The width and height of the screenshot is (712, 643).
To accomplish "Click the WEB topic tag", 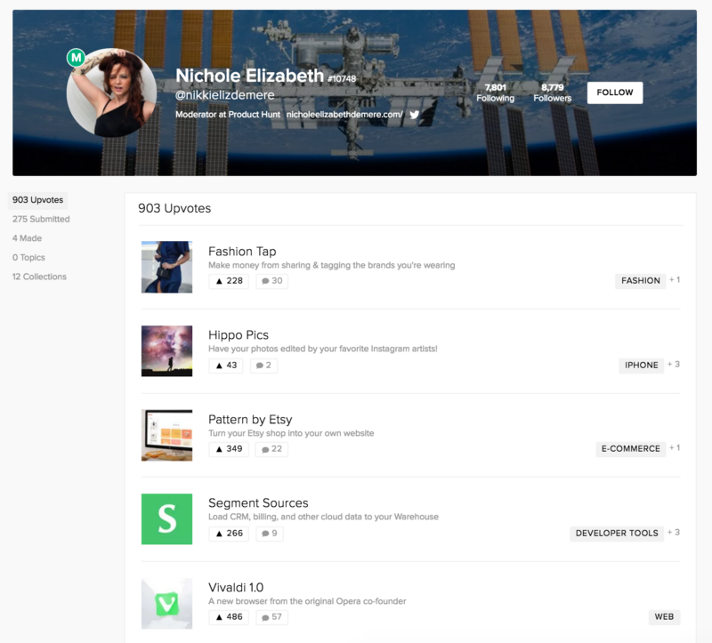I will pos(664,617).
